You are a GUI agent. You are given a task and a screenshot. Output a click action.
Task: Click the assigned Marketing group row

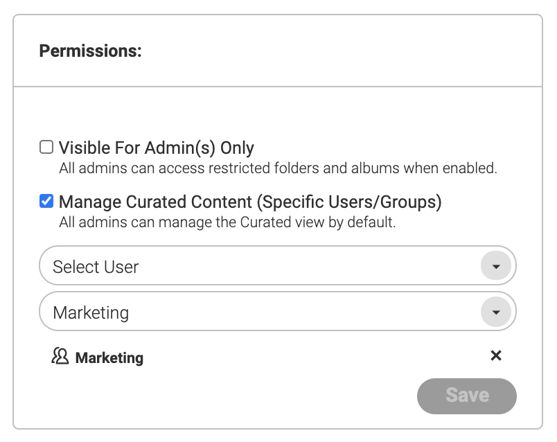[208, 356]
